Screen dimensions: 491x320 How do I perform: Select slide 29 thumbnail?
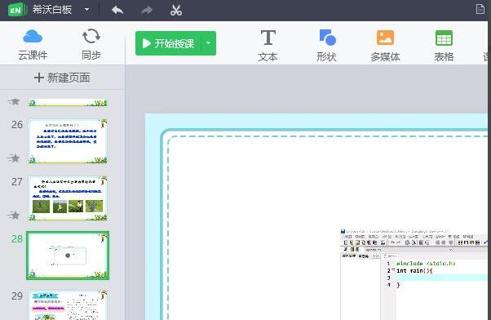tap(68, 304)
